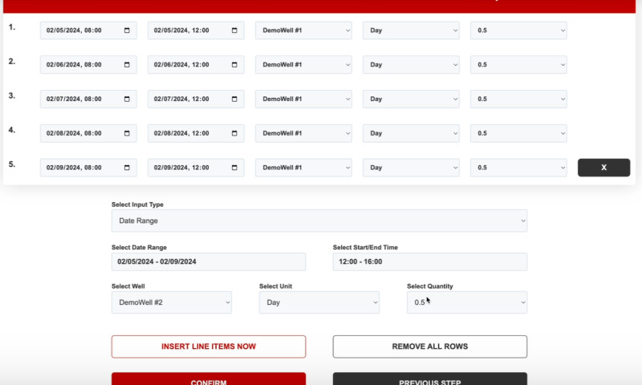Image resolution: width=642 pixels, height=385 pixels.
Task: Open Select Well dropdown showing DemoWell #2
Action: click(171, 302)
